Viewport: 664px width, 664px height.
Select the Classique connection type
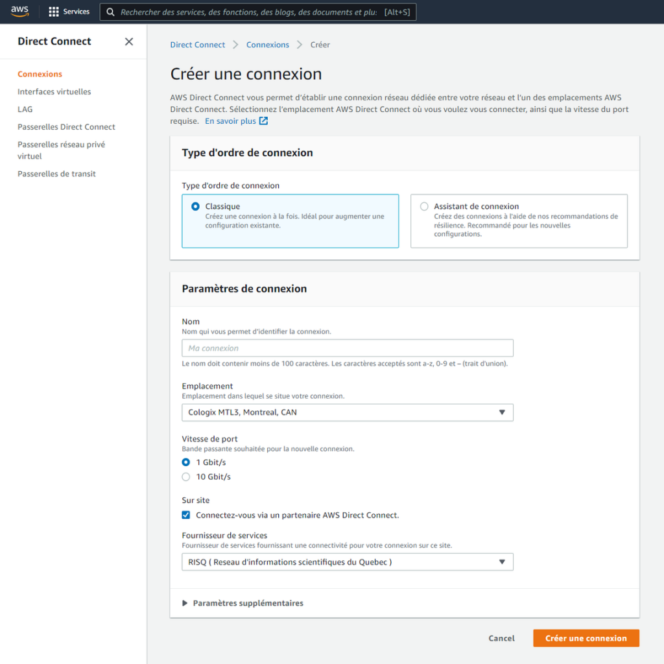290,221
